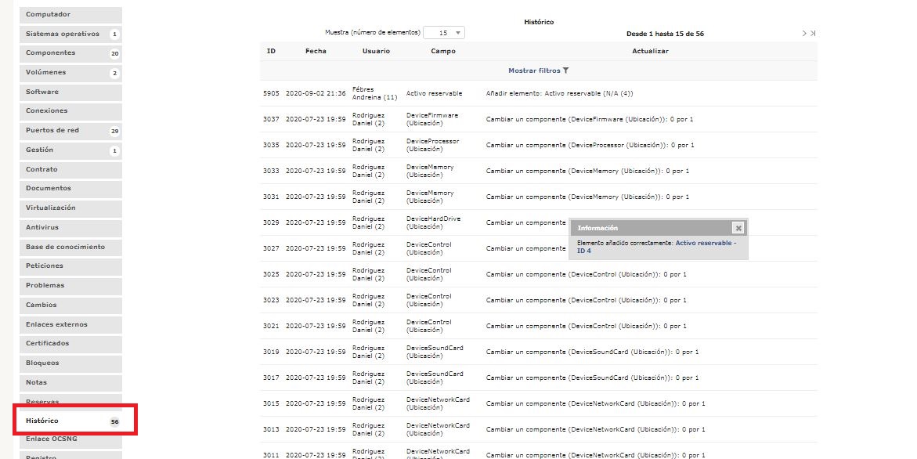Image resolution: width=917 pixels, height=459 pixels.
Task: Open the Histórico tab
Action: coord(70,421)
